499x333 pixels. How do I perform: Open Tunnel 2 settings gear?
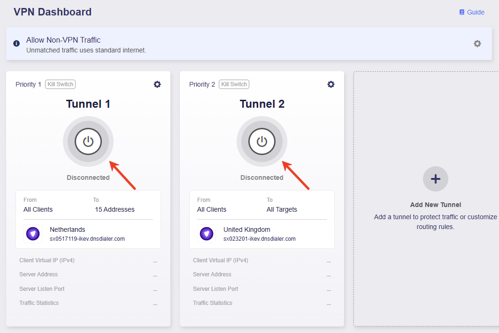click(331, 84)
